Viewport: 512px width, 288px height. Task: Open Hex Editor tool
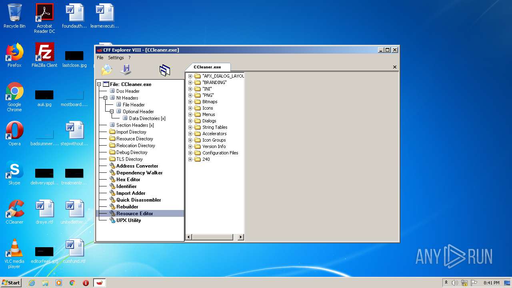pyautogui.click(x=128, y=180)
